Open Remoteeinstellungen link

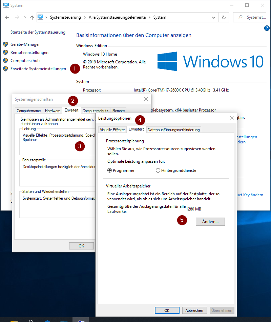(29, 53)
